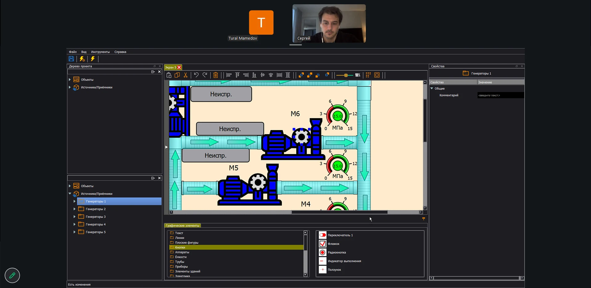Select the Переключатель 1 toggle element
591x288 pixels.
(x=336, y=235)
